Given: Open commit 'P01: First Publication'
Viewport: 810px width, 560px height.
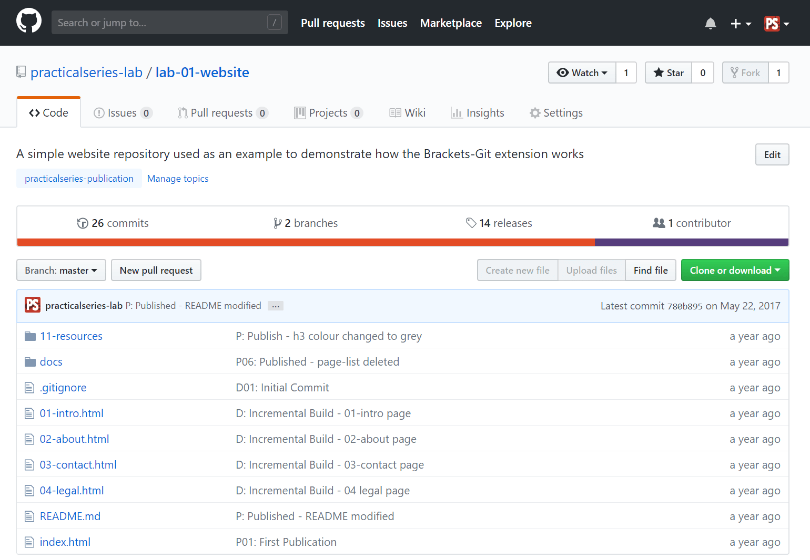Looking at the screenshot, I should tap(286, 542).
